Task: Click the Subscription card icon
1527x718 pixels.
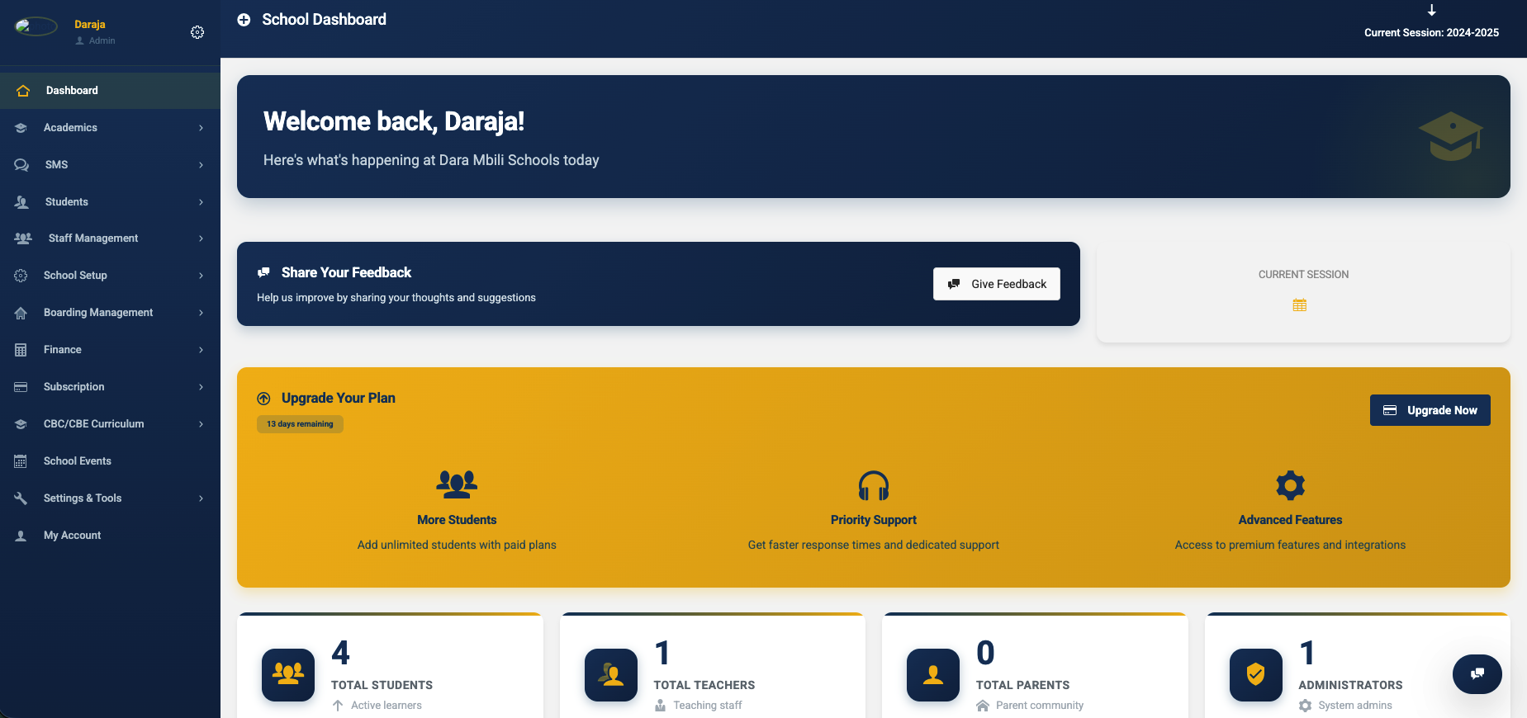Action: 21,387
